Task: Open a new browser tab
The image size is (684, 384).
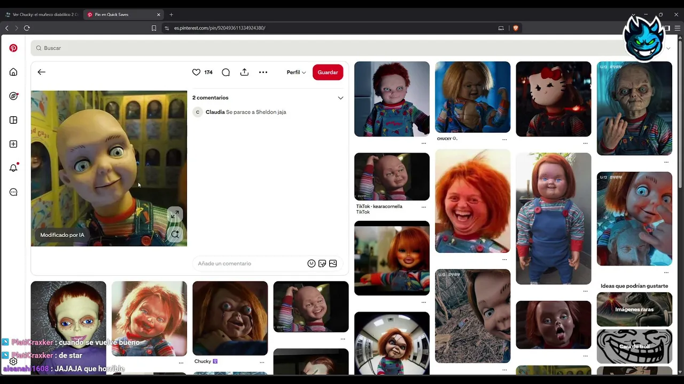Action: tap(171, 14)
